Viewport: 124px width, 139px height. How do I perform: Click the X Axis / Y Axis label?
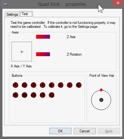[x=21, y=66]
